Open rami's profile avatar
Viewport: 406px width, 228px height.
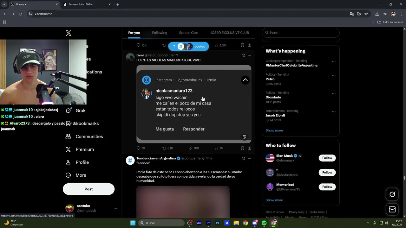coord(130,57)
